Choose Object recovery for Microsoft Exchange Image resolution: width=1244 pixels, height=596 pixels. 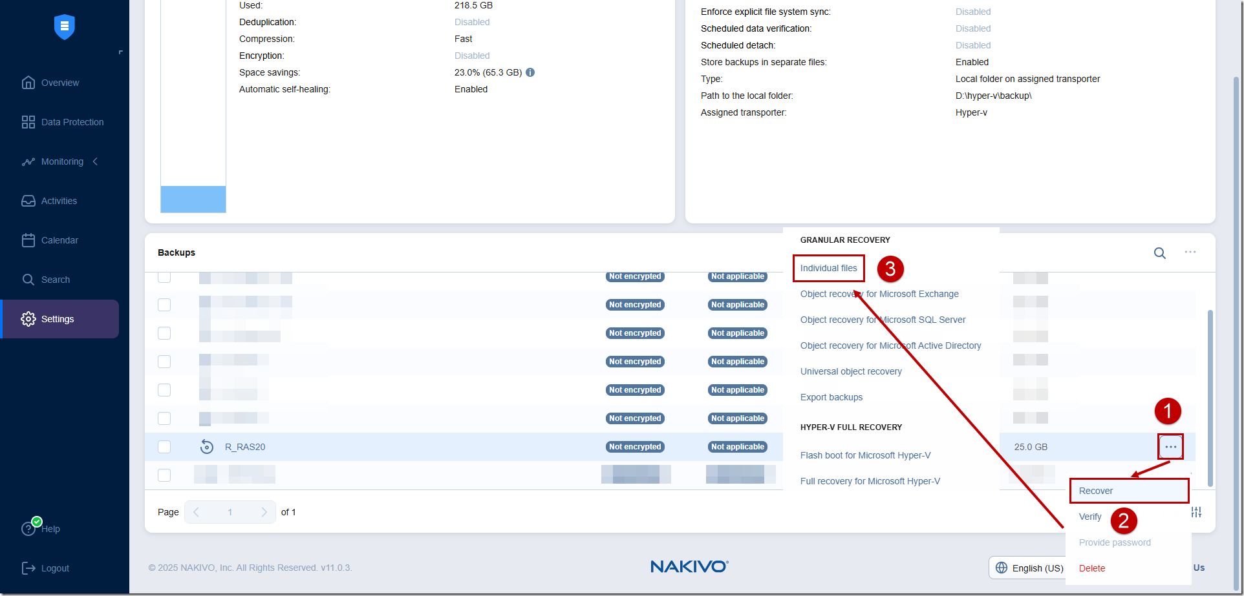[879, 294]
